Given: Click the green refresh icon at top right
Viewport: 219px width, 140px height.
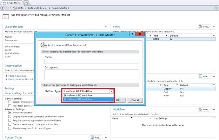Looking at the screenshot, I should [x=216, y=8].
